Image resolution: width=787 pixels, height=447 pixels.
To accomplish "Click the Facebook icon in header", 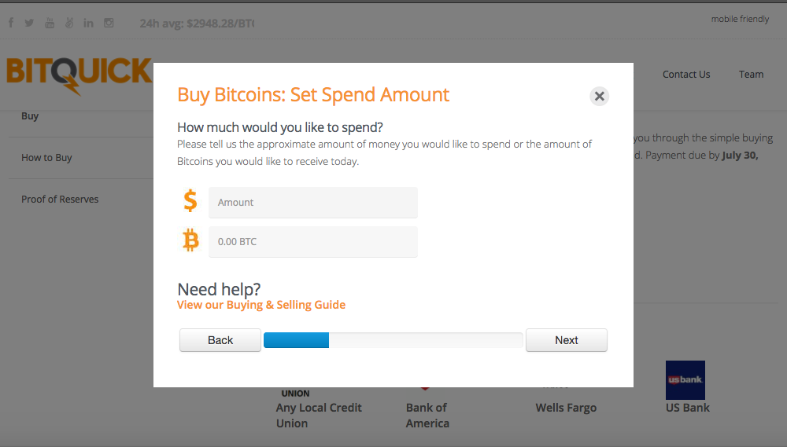I will point(11,23).
